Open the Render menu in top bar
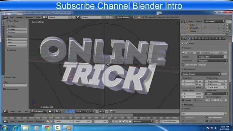 click(x=19, y=17)
